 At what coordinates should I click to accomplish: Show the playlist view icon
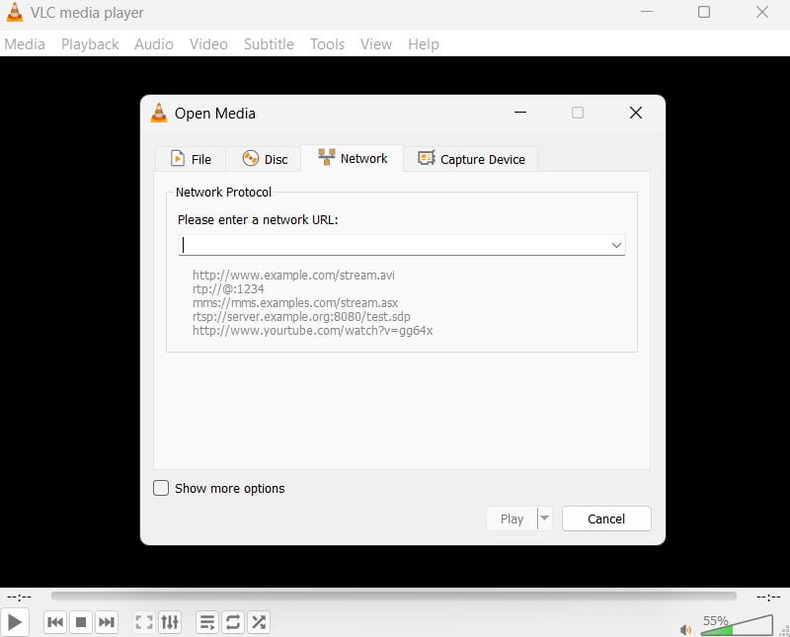point(207,622)
